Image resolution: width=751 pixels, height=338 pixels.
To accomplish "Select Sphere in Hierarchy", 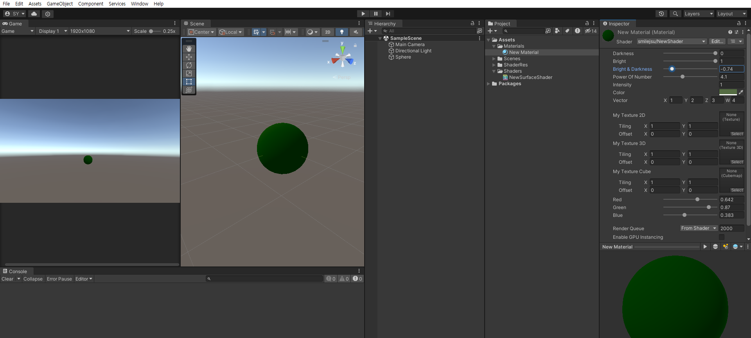I will click(403, 57).
